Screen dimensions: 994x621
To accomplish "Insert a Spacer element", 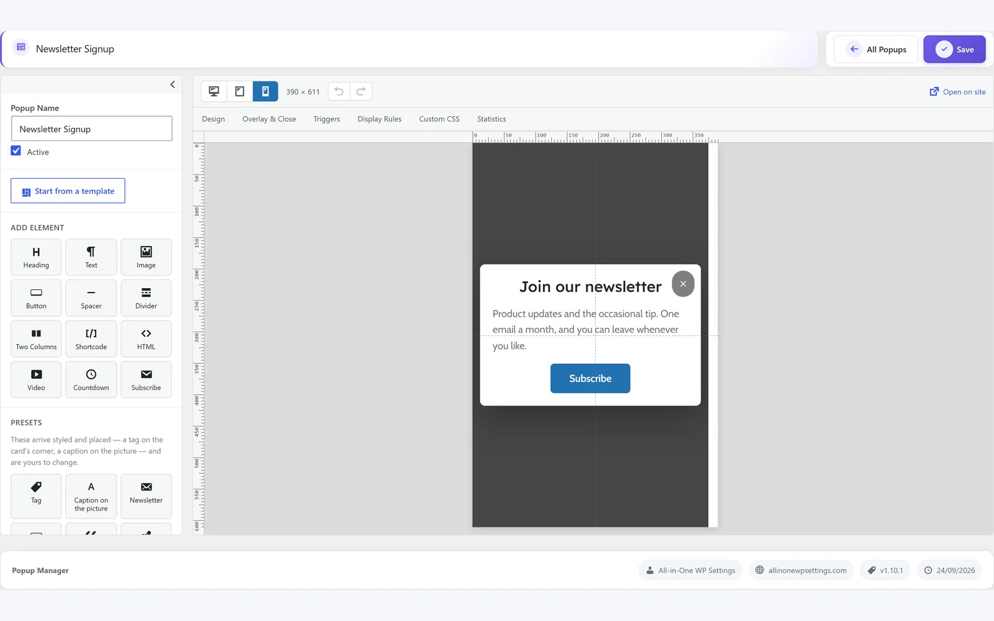I will click(91, 298).
